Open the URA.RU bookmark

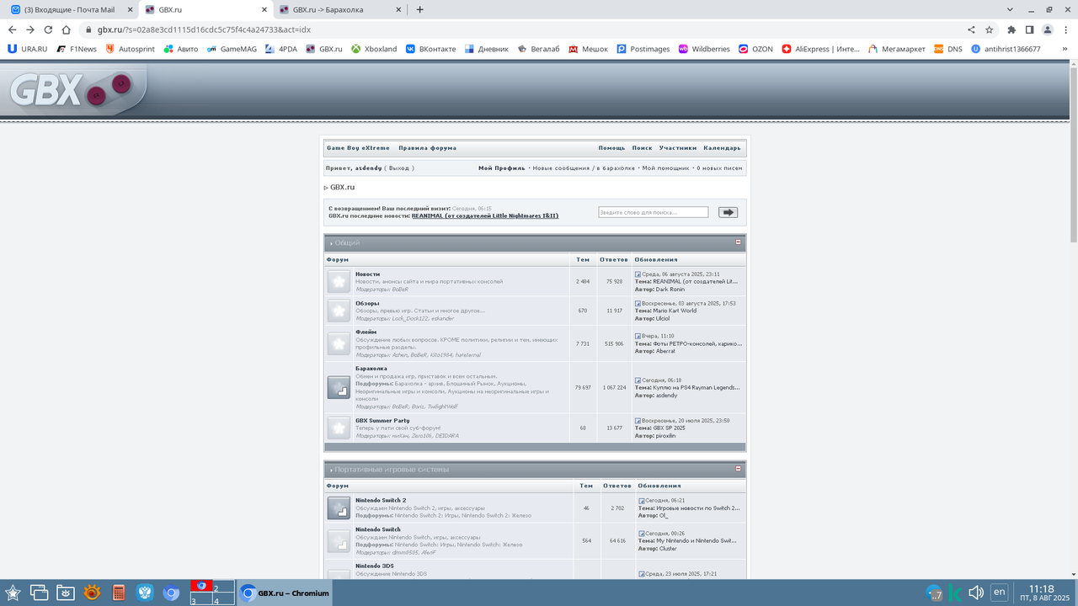point(27,49)
